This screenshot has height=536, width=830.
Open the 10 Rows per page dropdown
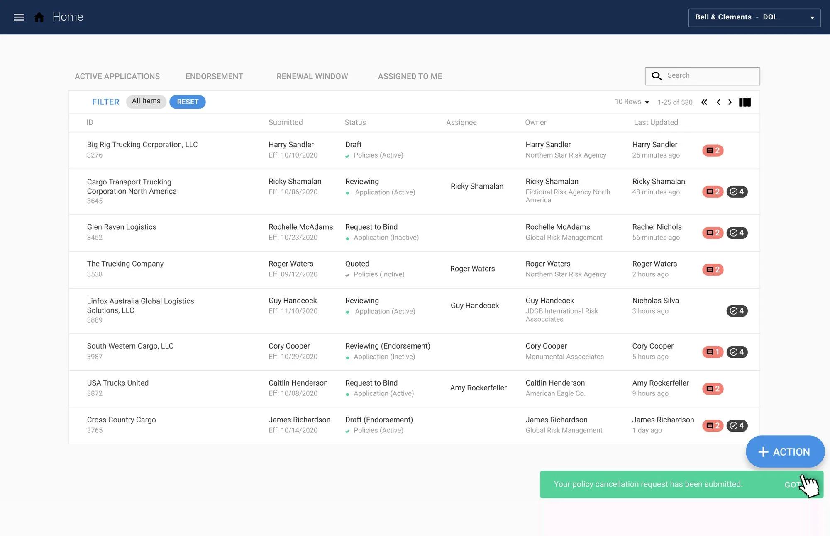coord(632,102)
